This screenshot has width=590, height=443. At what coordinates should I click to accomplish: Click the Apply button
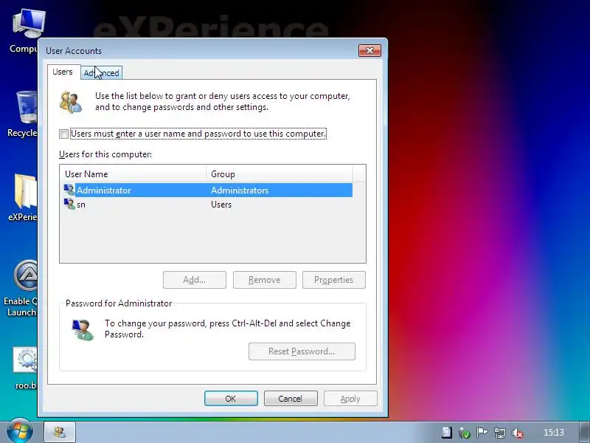coord(350,399)
